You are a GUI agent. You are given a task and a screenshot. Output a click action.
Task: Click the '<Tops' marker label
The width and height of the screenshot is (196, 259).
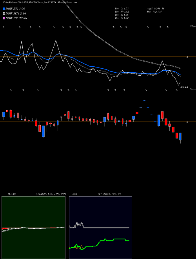(192, 26)
